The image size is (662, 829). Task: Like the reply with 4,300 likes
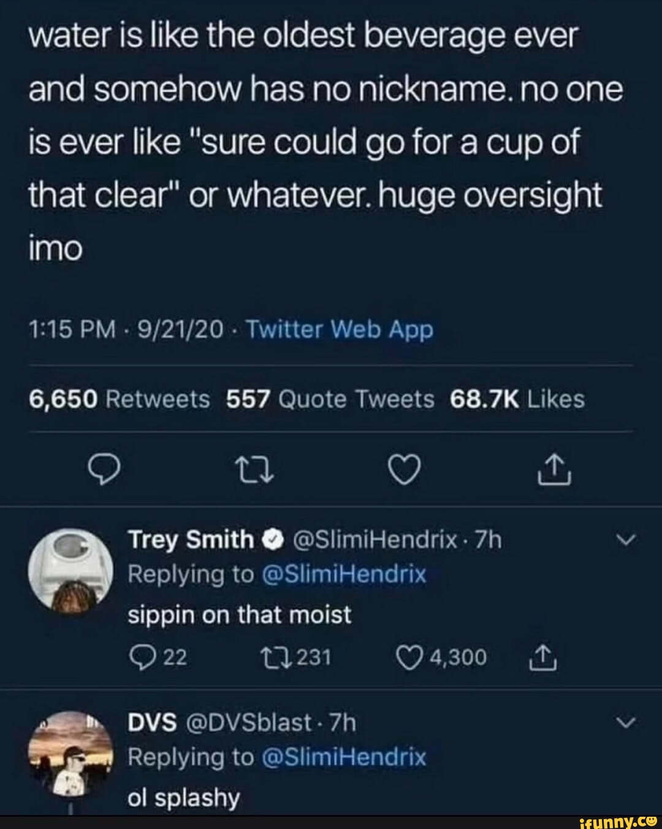point(407,658)
